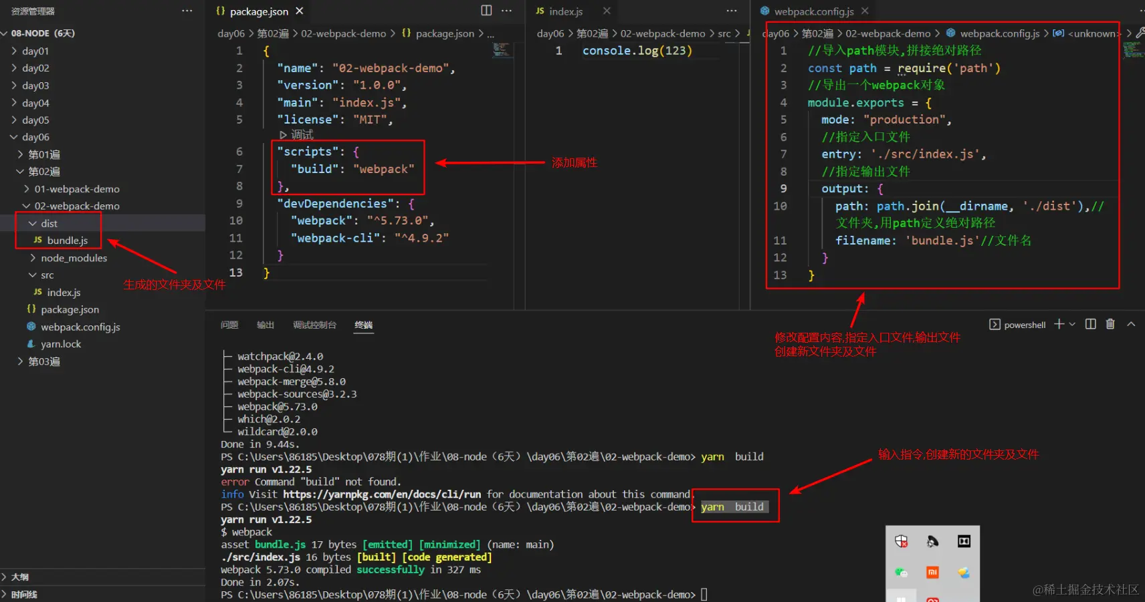Click the JS icon beside bundle.js in the explorer

click(38, 240)
